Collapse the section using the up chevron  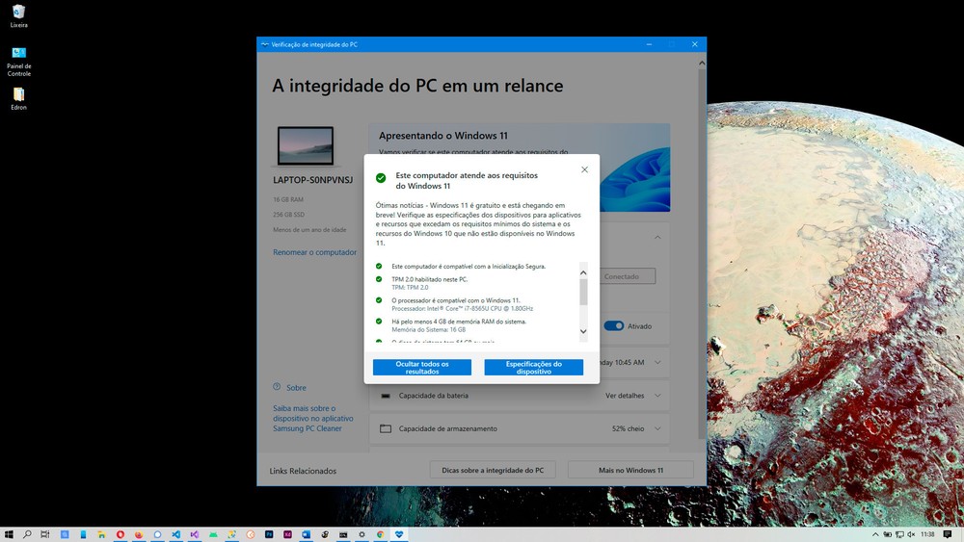tap(657, 237)
